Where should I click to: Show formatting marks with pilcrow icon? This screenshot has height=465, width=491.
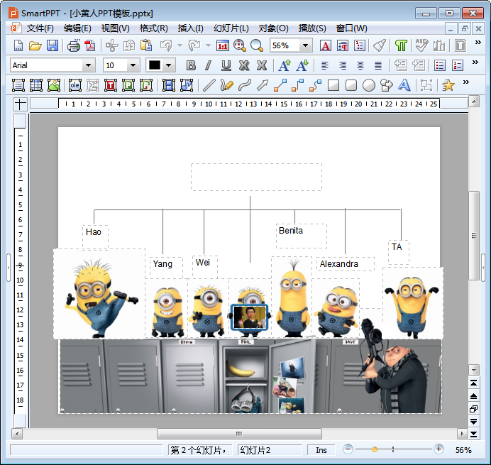point(401,45)
